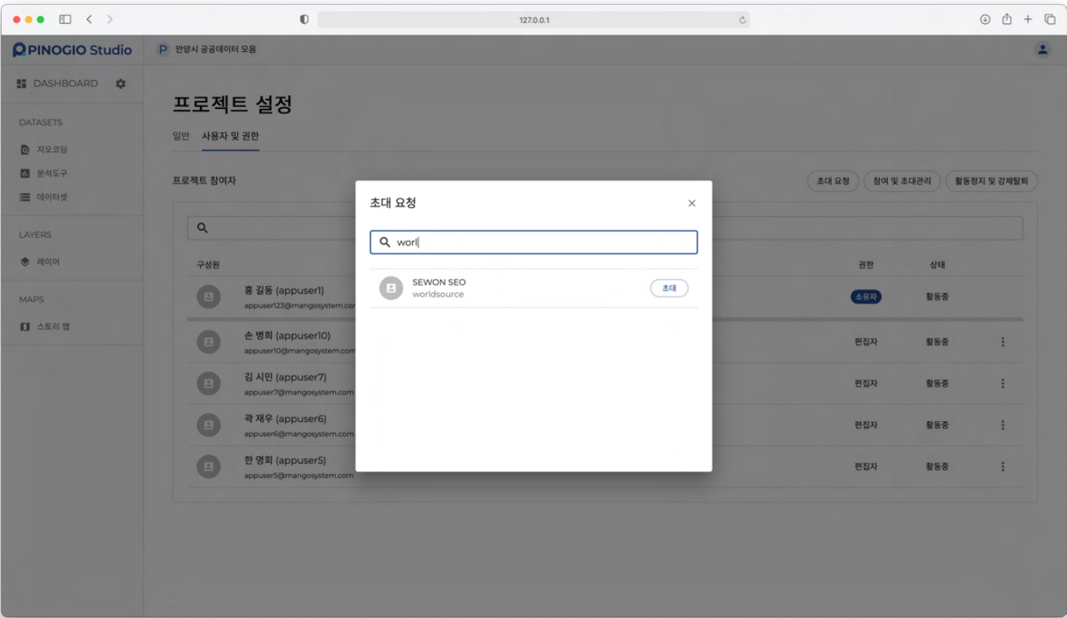The image size is (1067, 618).
Task: Open more options for 김 시민 (appuser7)
Action: click(1002, 383)
